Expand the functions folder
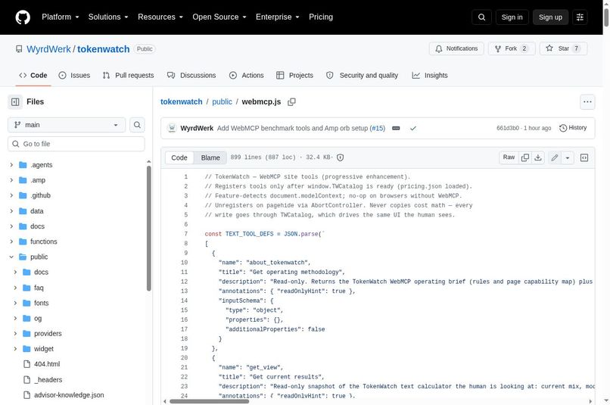The image size is (610, 405). (11, 241)
